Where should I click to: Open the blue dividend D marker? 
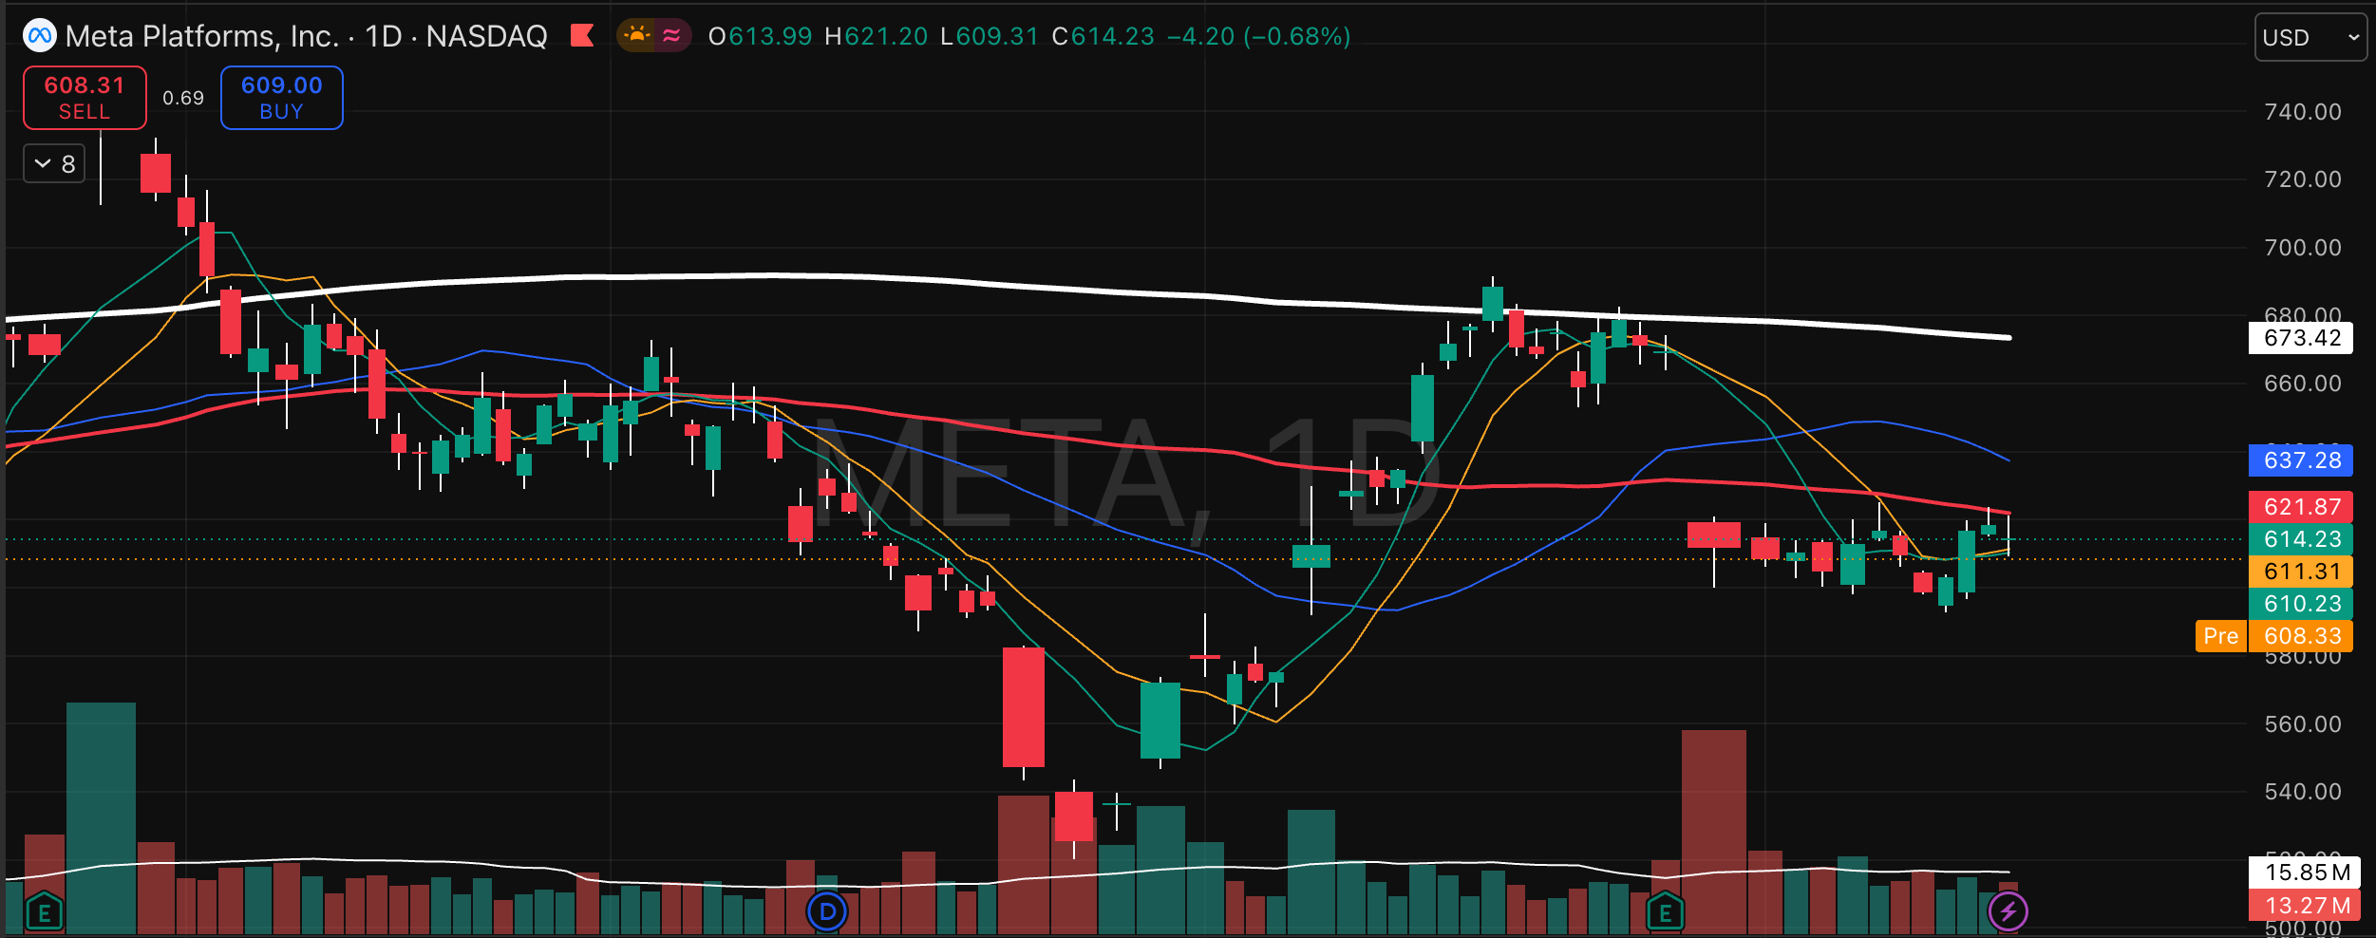click(x=827, y=912)
